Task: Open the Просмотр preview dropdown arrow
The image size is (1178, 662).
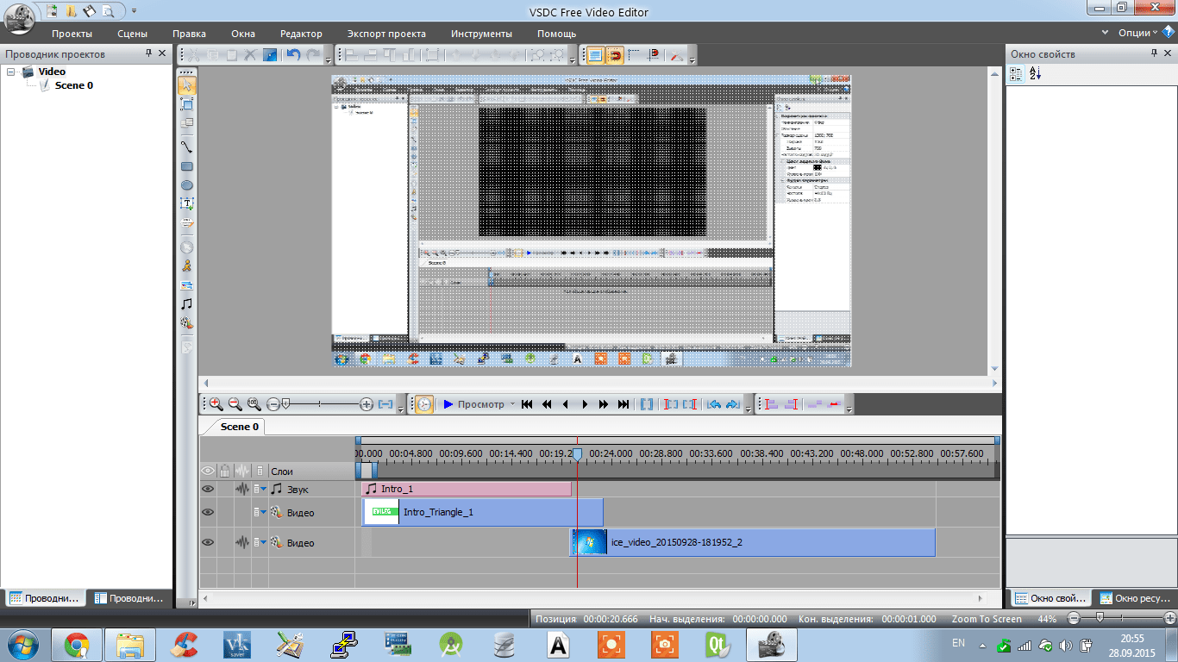Action: click(512, 403)
